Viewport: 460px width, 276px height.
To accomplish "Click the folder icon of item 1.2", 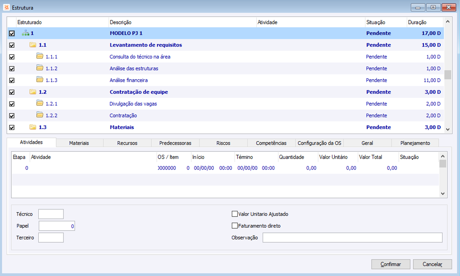I will [x=33, y=92].
